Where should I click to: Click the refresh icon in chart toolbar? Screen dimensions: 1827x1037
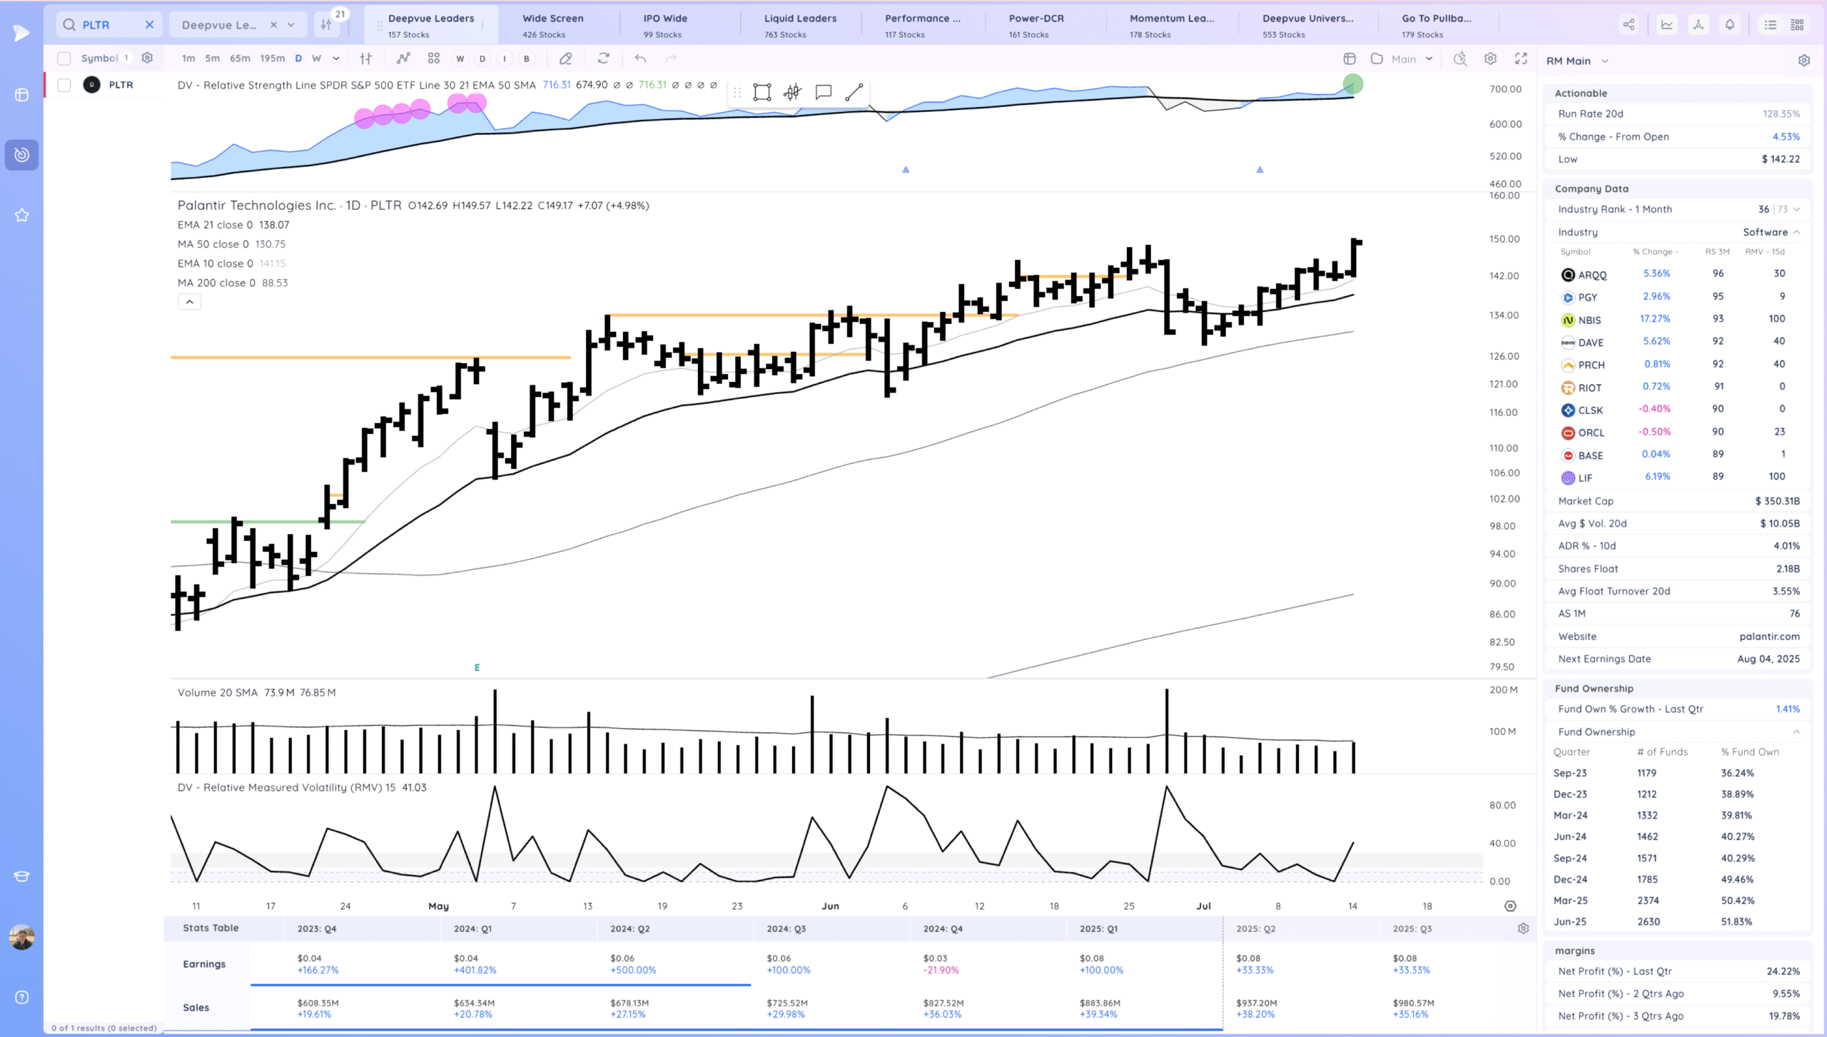[603, 59]
